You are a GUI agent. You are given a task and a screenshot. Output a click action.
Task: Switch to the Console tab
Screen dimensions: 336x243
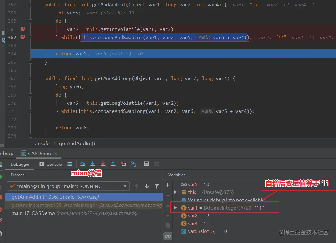click(51, 164)
